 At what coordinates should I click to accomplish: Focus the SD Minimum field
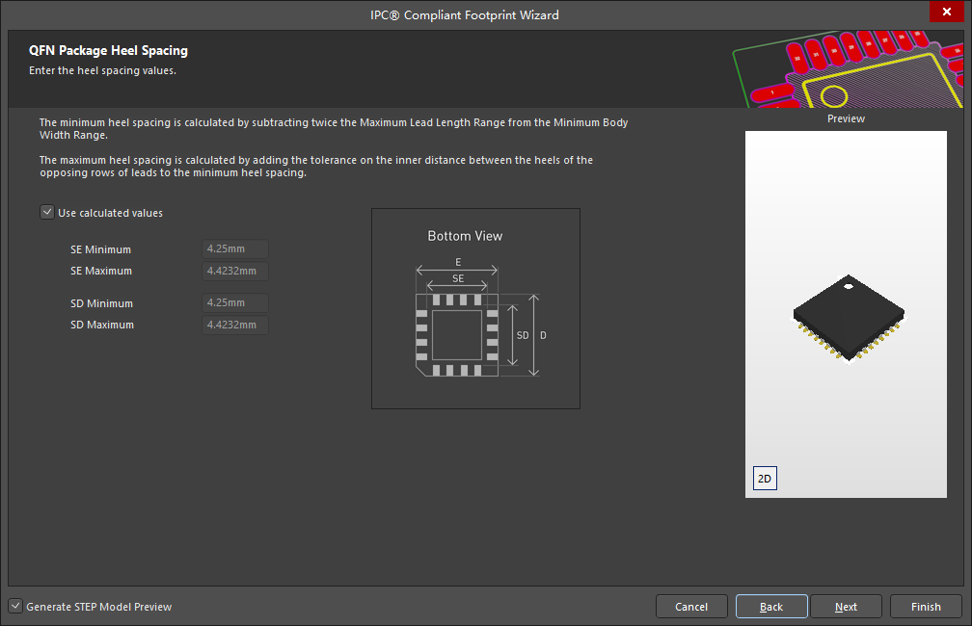(x=233, y=302)
